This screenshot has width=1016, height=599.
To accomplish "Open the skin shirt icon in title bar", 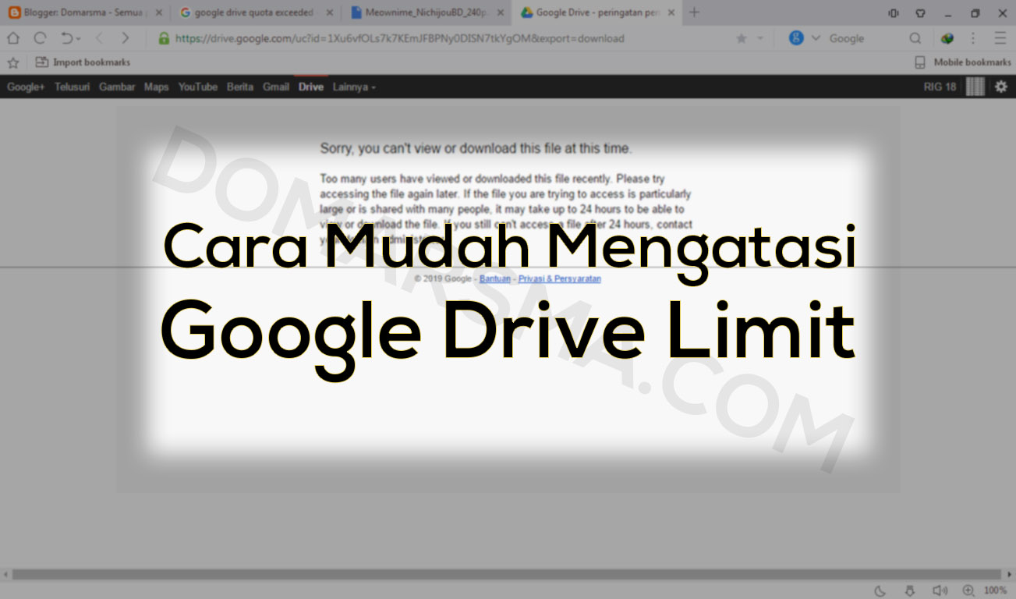I will tap(920, 13).
